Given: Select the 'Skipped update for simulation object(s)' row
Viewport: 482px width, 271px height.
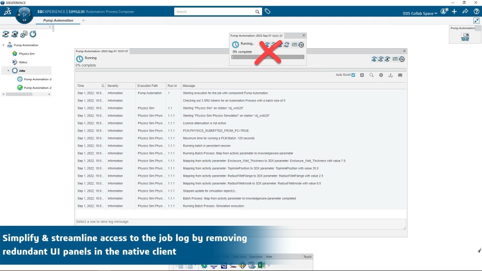Looking at the screenshot, I should (x=240, y=191).
